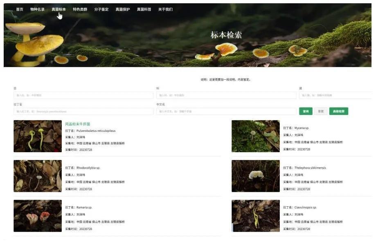Focus the 拉丁名 input field
The width and height of the screenshot is (376, 241).
coord(83,111)
